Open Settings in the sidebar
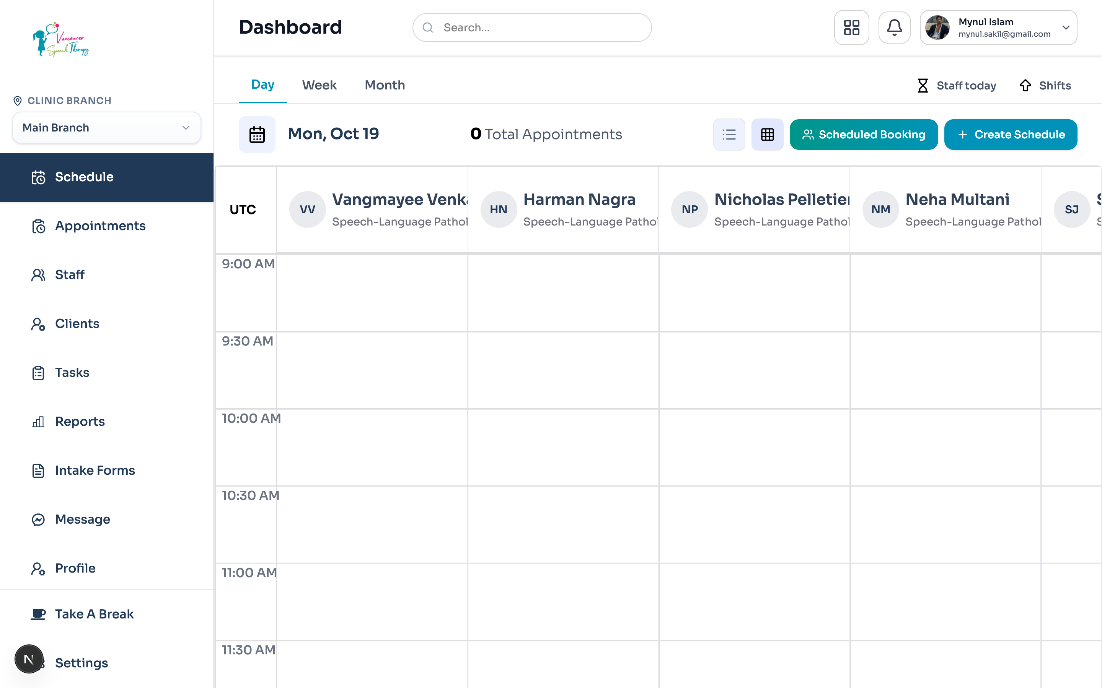The image size is (1102, 688). [x=106, y=663]
